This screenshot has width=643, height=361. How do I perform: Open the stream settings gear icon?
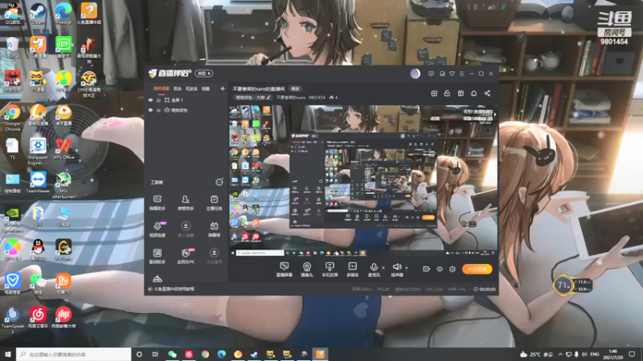[453, 269]
